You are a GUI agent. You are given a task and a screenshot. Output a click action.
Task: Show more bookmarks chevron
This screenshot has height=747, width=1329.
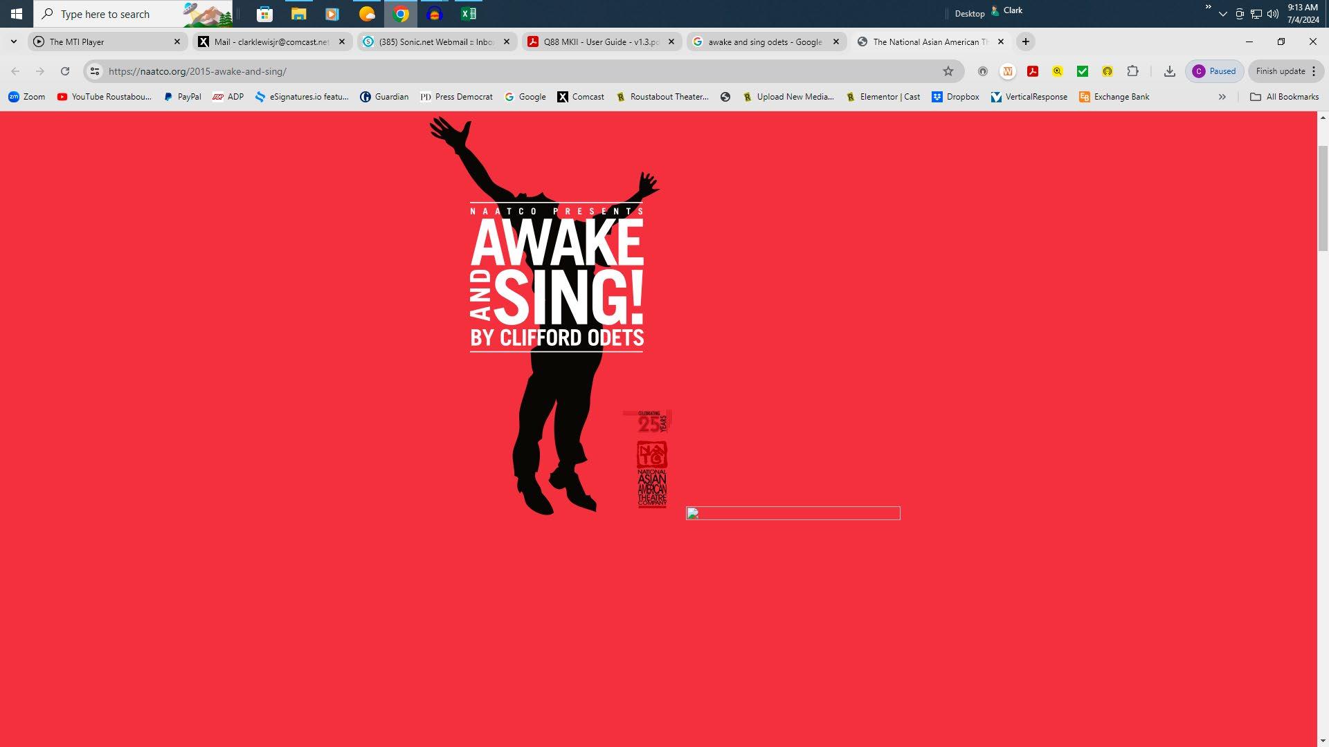pos(1222,97)
